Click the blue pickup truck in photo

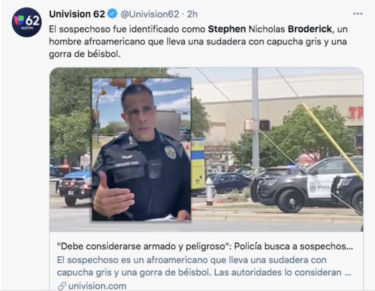(x=74, y=185)
